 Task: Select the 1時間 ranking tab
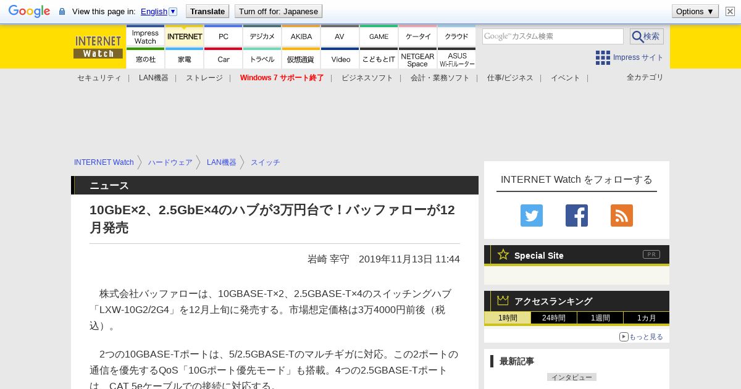point(508,318)
